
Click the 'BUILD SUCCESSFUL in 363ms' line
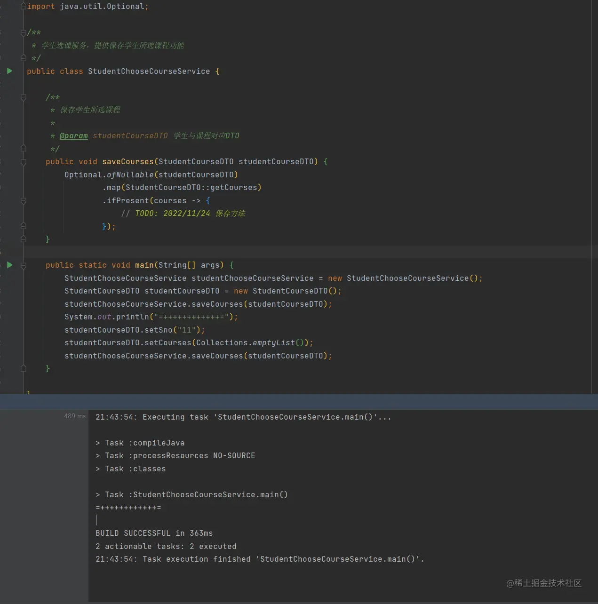[154, 533]
